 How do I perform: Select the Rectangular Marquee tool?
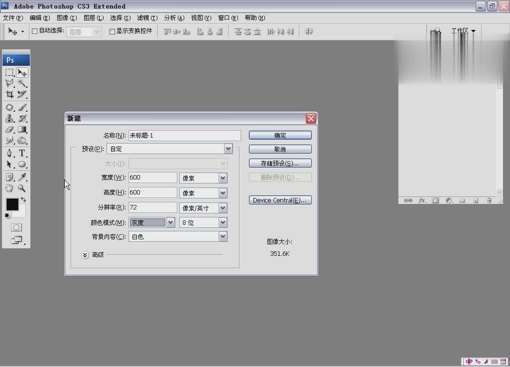(x=9, y=72)
